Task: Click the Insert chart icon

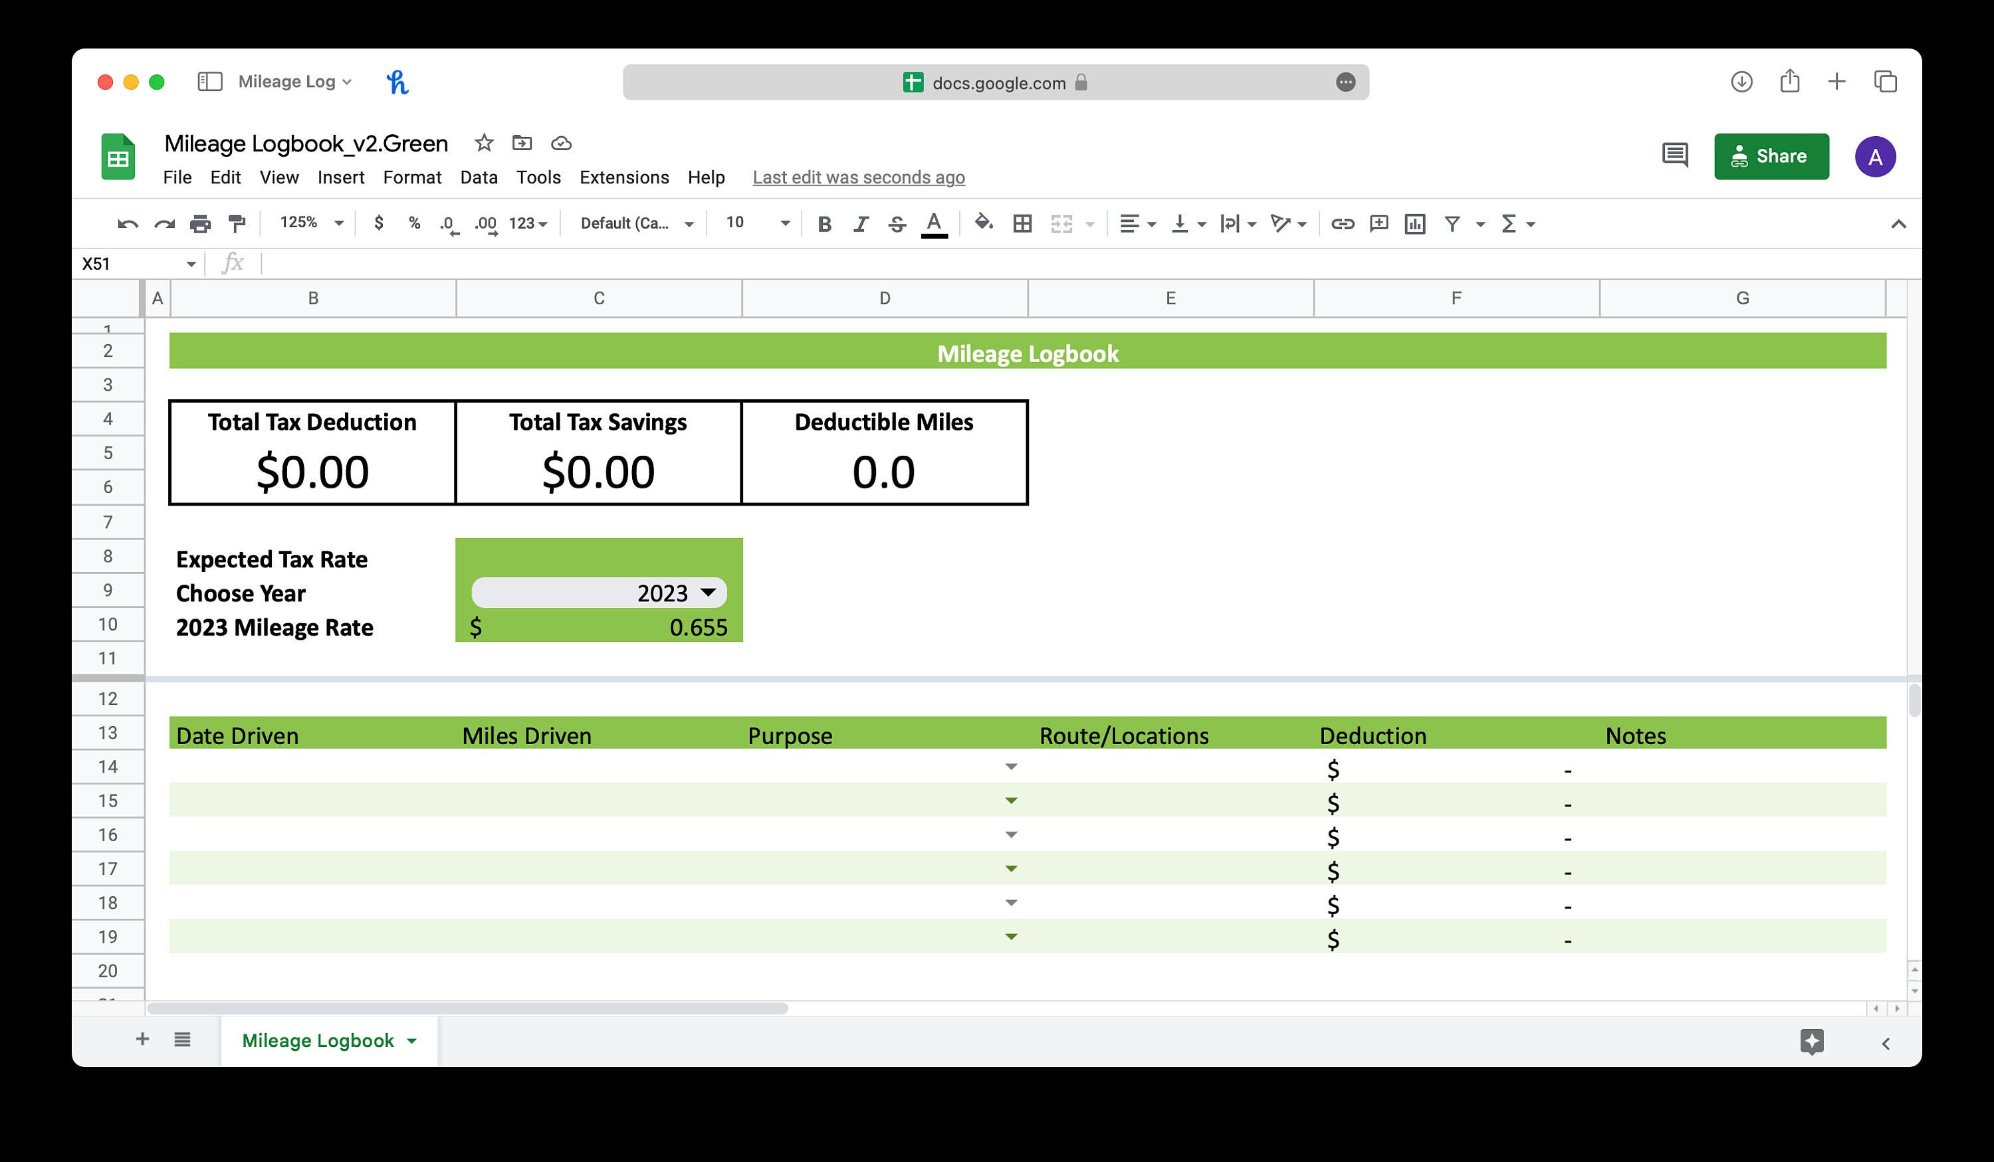Action: pyautogui.click(x=1415, y=223)
